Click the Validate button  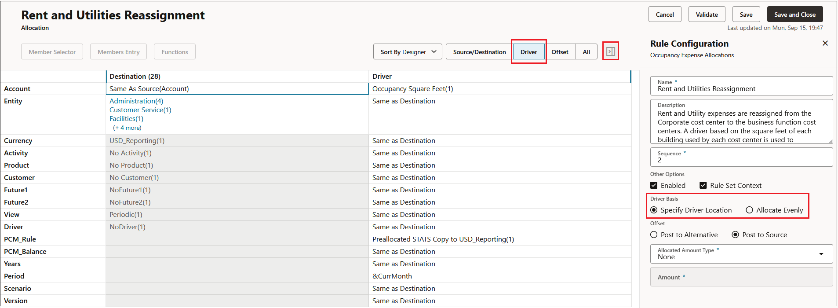(707, 15)
